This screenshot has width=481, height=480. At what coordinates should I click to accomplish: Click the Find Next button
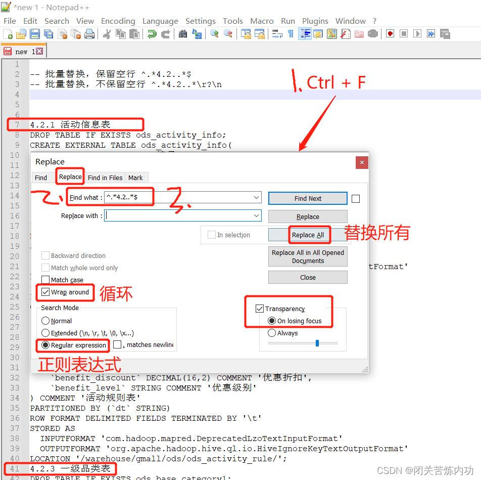pos(308,198)
